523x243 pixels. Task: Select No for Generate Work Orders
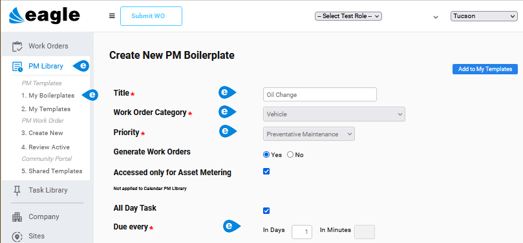click(x=290, y=154)
